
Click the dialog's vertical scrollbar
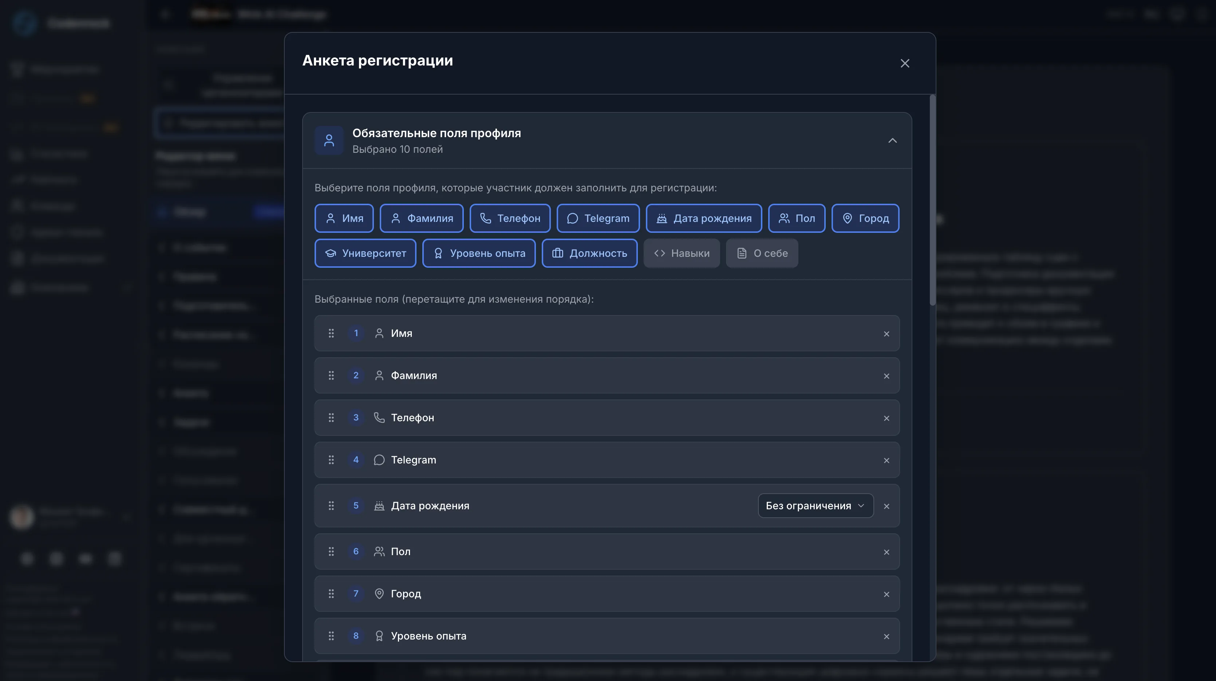(932, 200)
